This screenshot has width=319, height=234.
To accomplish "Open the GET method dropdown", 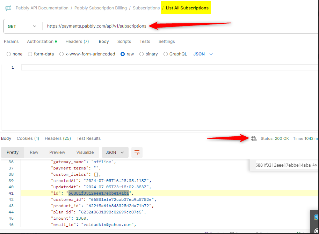I will point(22,27).
